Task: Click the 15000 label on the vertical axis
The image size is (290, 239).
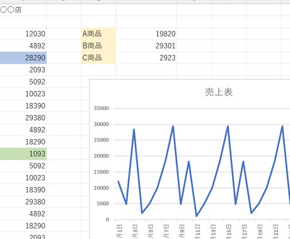Action: (101, 172)
